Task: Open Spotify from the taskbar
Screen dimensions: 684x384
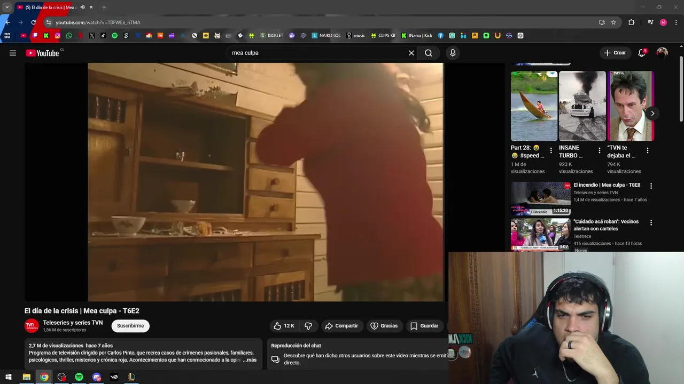Action: (x=79, y=377)
